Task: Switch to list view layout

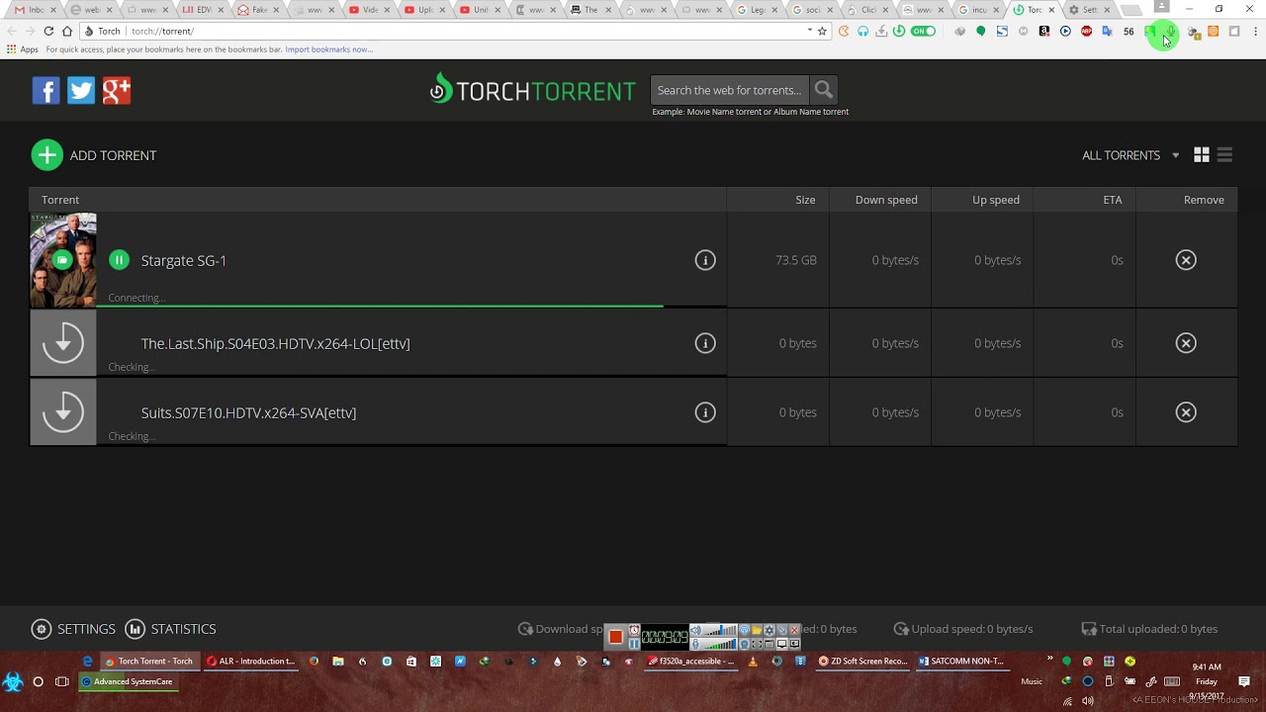Action: (1224, 155)
